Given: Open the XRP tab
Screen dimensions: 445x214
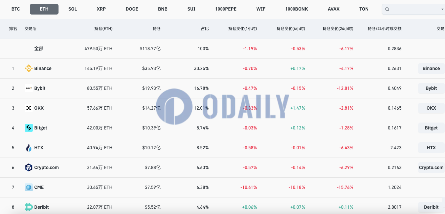Looking at the screenshot, I should coord(101,9).
